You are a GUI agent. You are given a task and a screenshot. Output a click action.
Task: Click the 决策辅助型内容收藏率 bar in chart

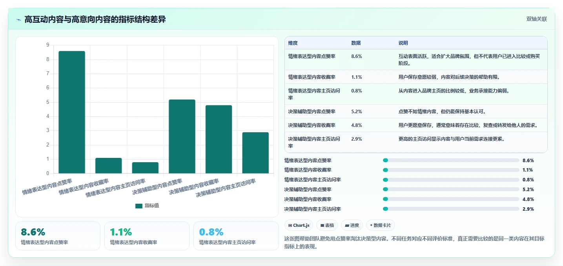(219, 139)
